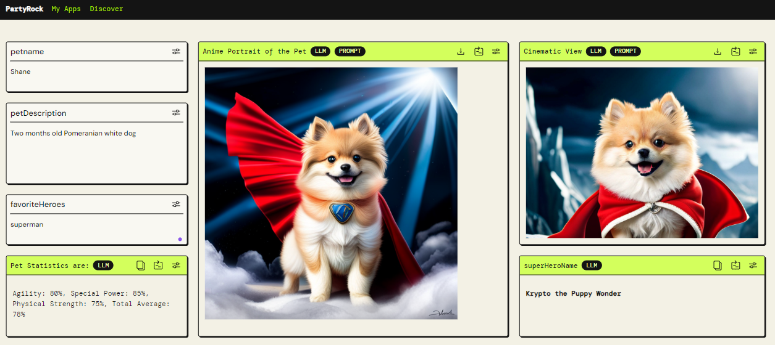Click the 'petname' widget title
Viewport: 775px width, 345px height.
pos(27,52)
